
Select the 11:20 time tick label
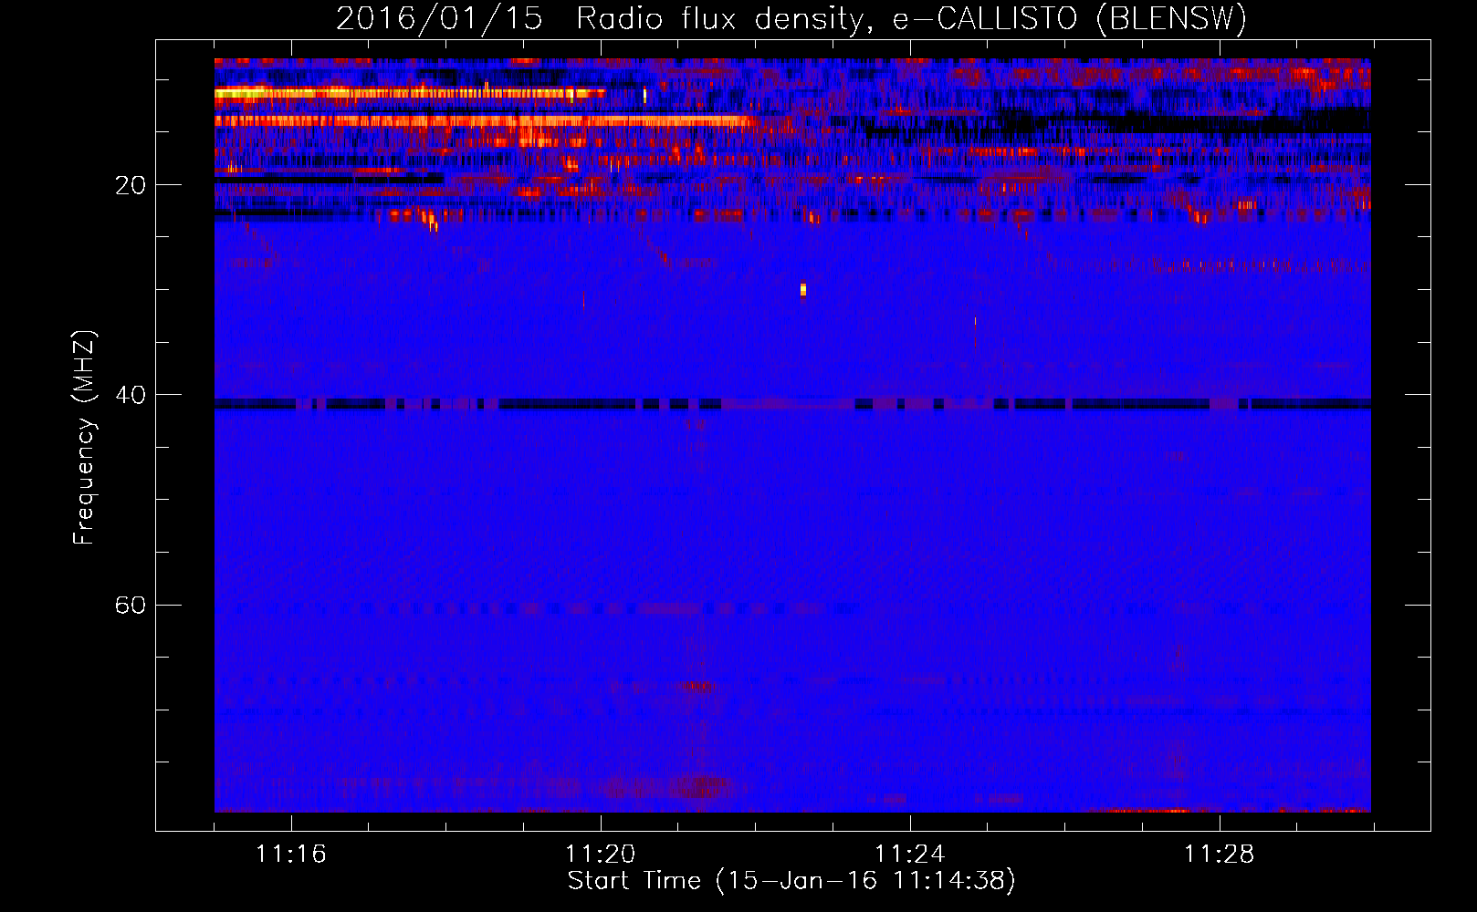(600, 854)
